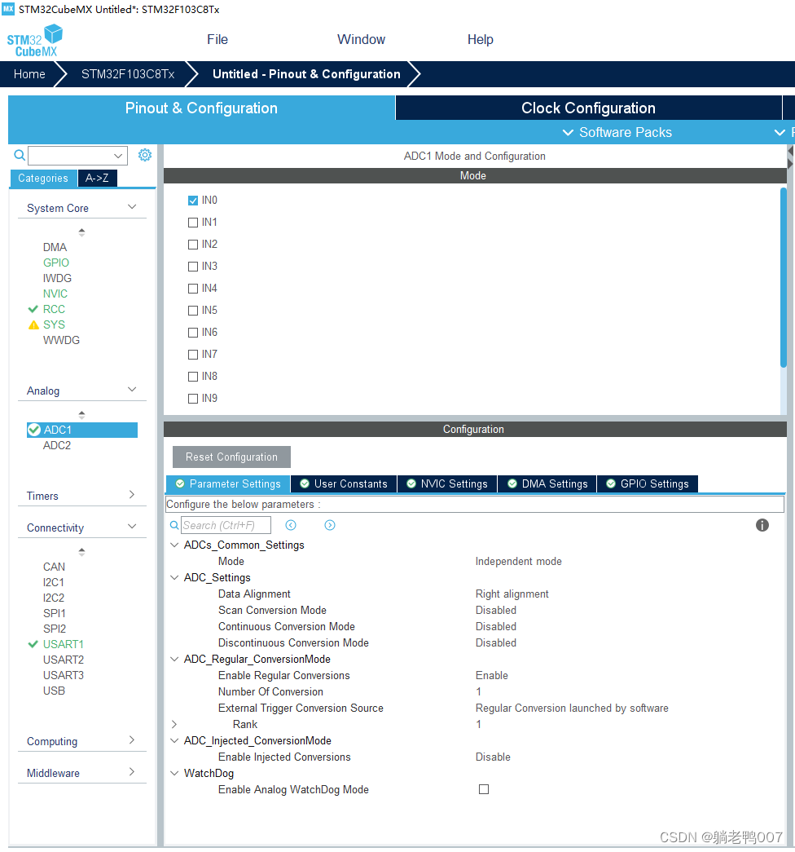Collapse ADC_Injected_ConversionMode node
The image size is (795, 852).
coord(174,740)
